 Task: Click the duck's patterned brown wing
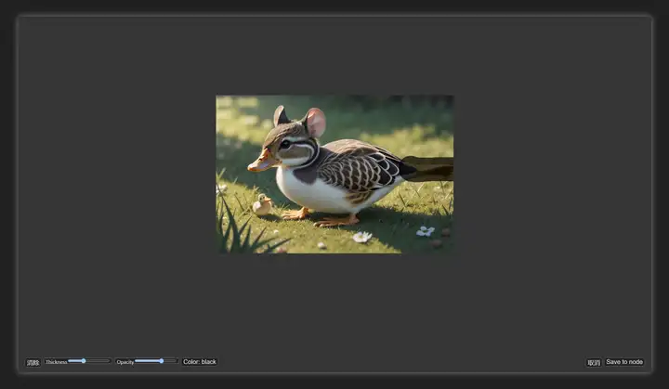point(359,166)
